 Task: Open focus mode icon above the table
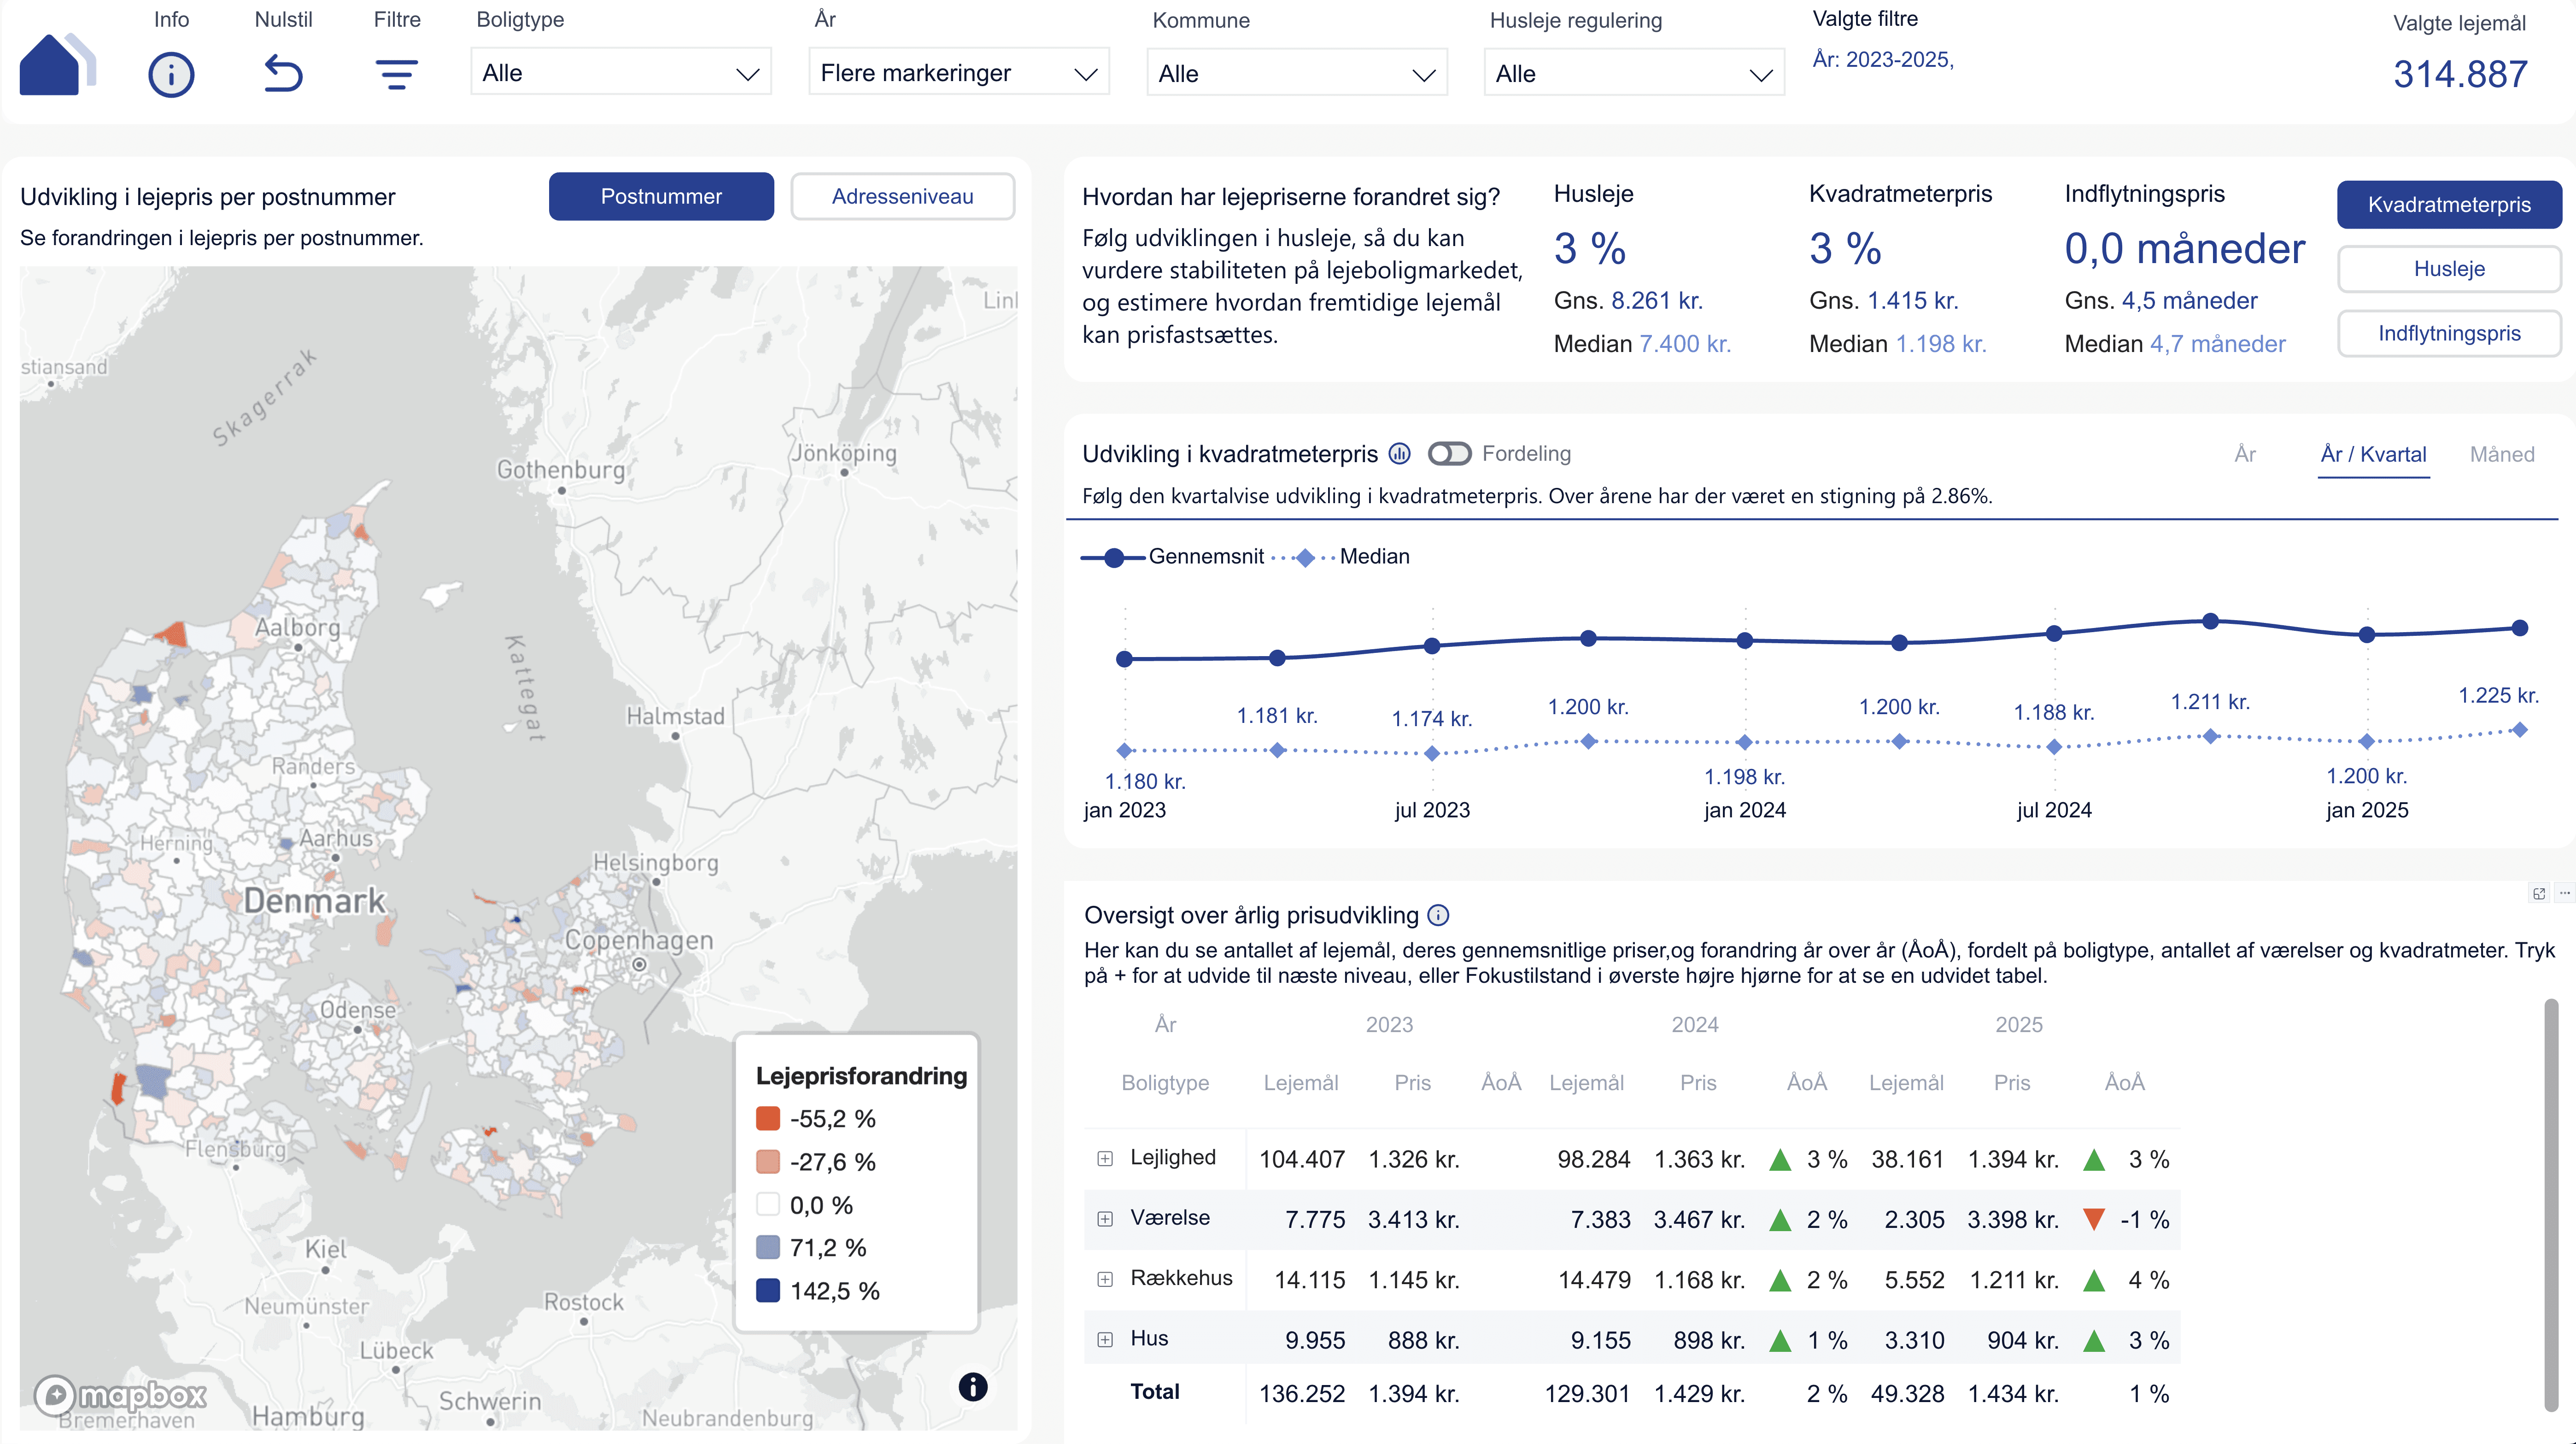pyautogui.click(x=2538, y=894)
